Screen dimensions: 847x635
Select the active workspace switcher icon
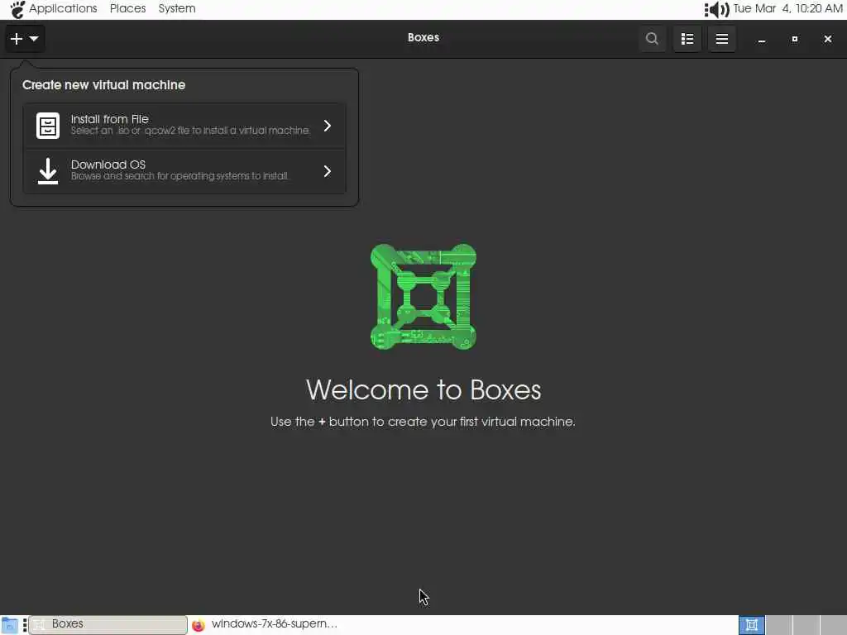[751, 625]
